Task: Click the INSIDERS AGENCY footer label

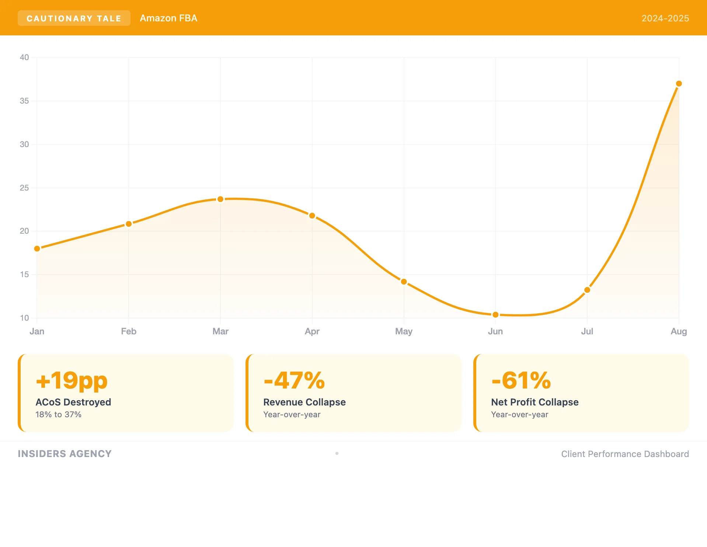Action: pyautogui.click(x=65, y=454)
